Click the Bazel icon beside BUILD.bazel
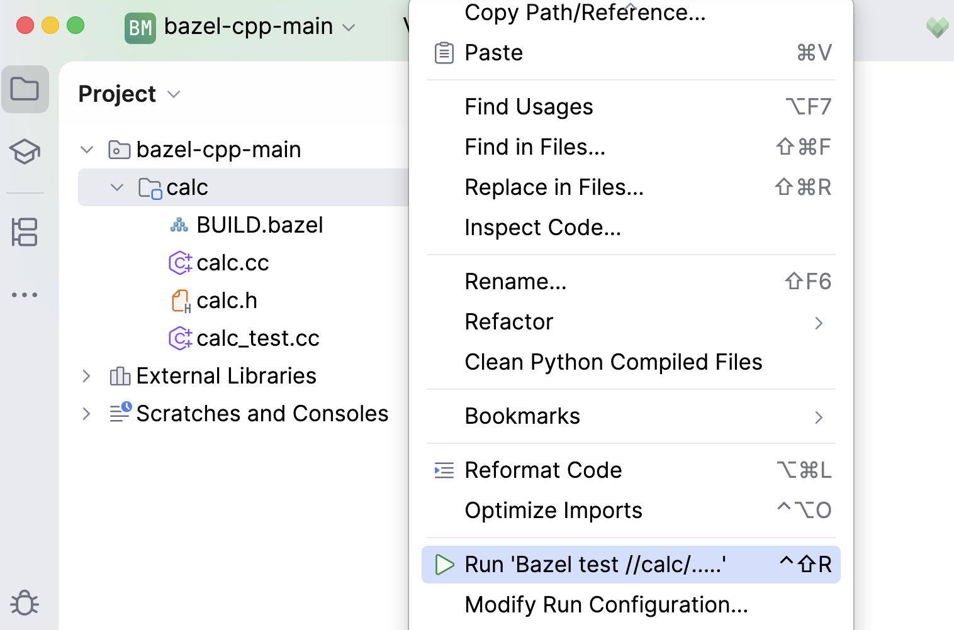Viewport: 954px width, 630px height. (x=179, y=225)
